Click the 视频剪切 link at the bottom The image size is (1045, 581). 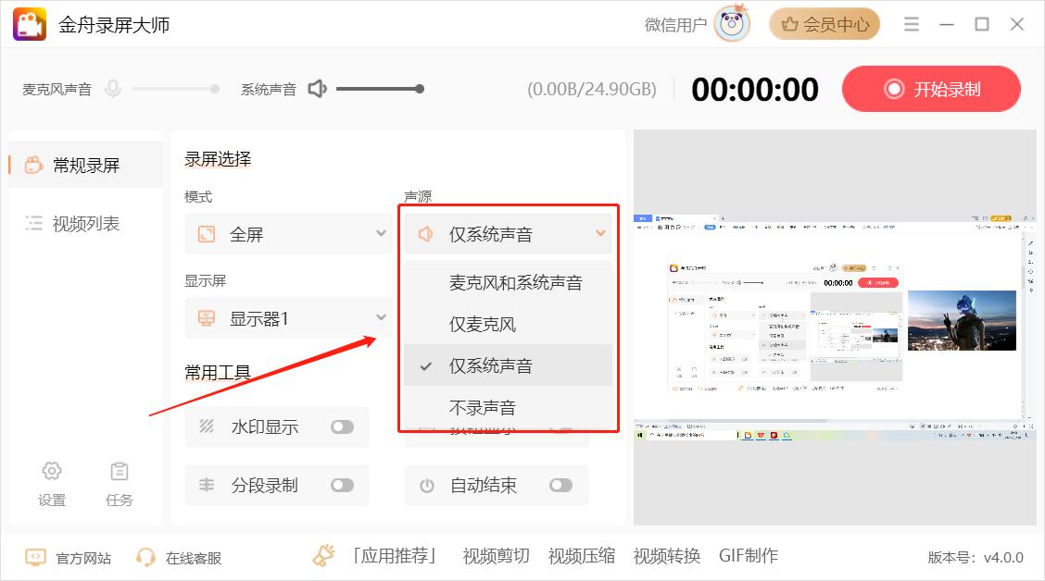(x=496, y=555)
